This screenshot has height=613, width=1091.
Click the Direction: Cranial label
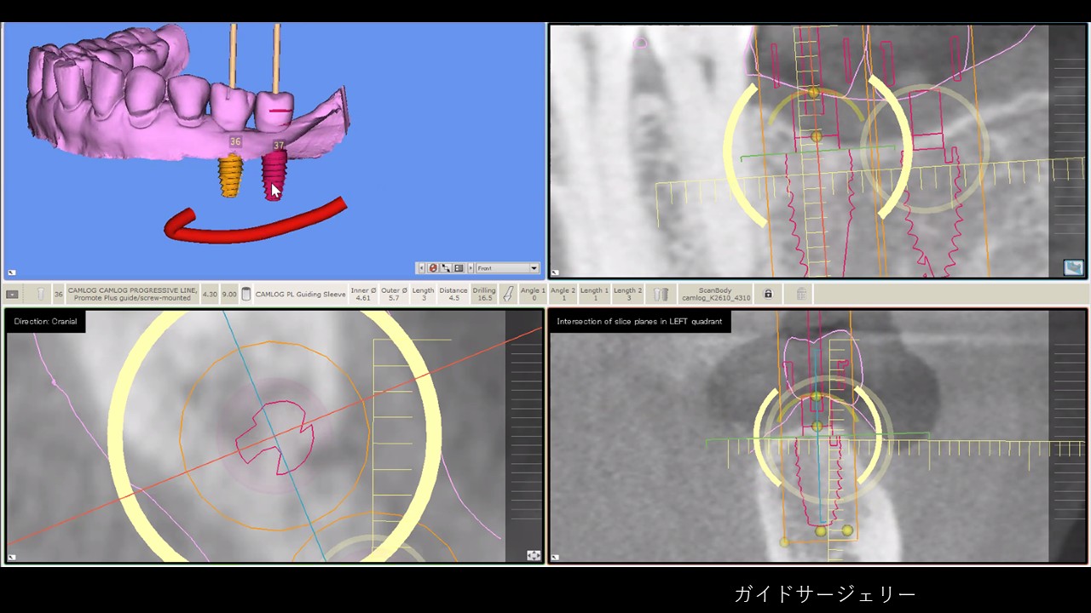(45, 322)
